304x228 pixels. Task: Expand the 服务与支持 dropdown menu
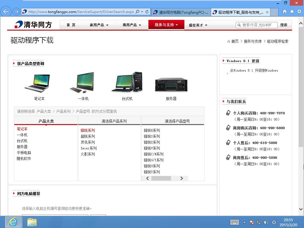pyautogui.click(x=166, y=25)
